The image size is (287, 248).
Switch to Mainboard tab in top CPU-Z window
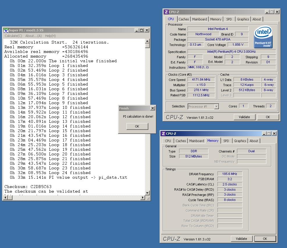point(199,19)
